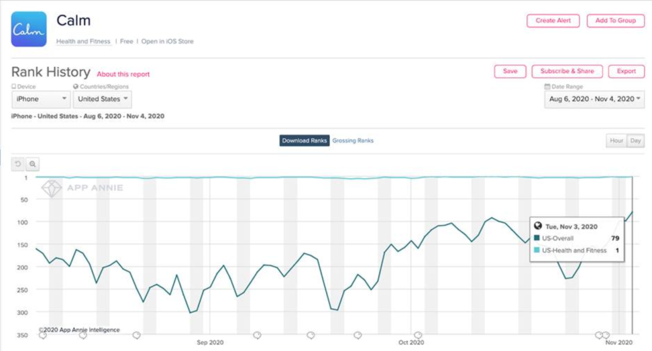Click the chart zoom magnifier icon
This screenshot has width=652, height=351.
point(33,164)
